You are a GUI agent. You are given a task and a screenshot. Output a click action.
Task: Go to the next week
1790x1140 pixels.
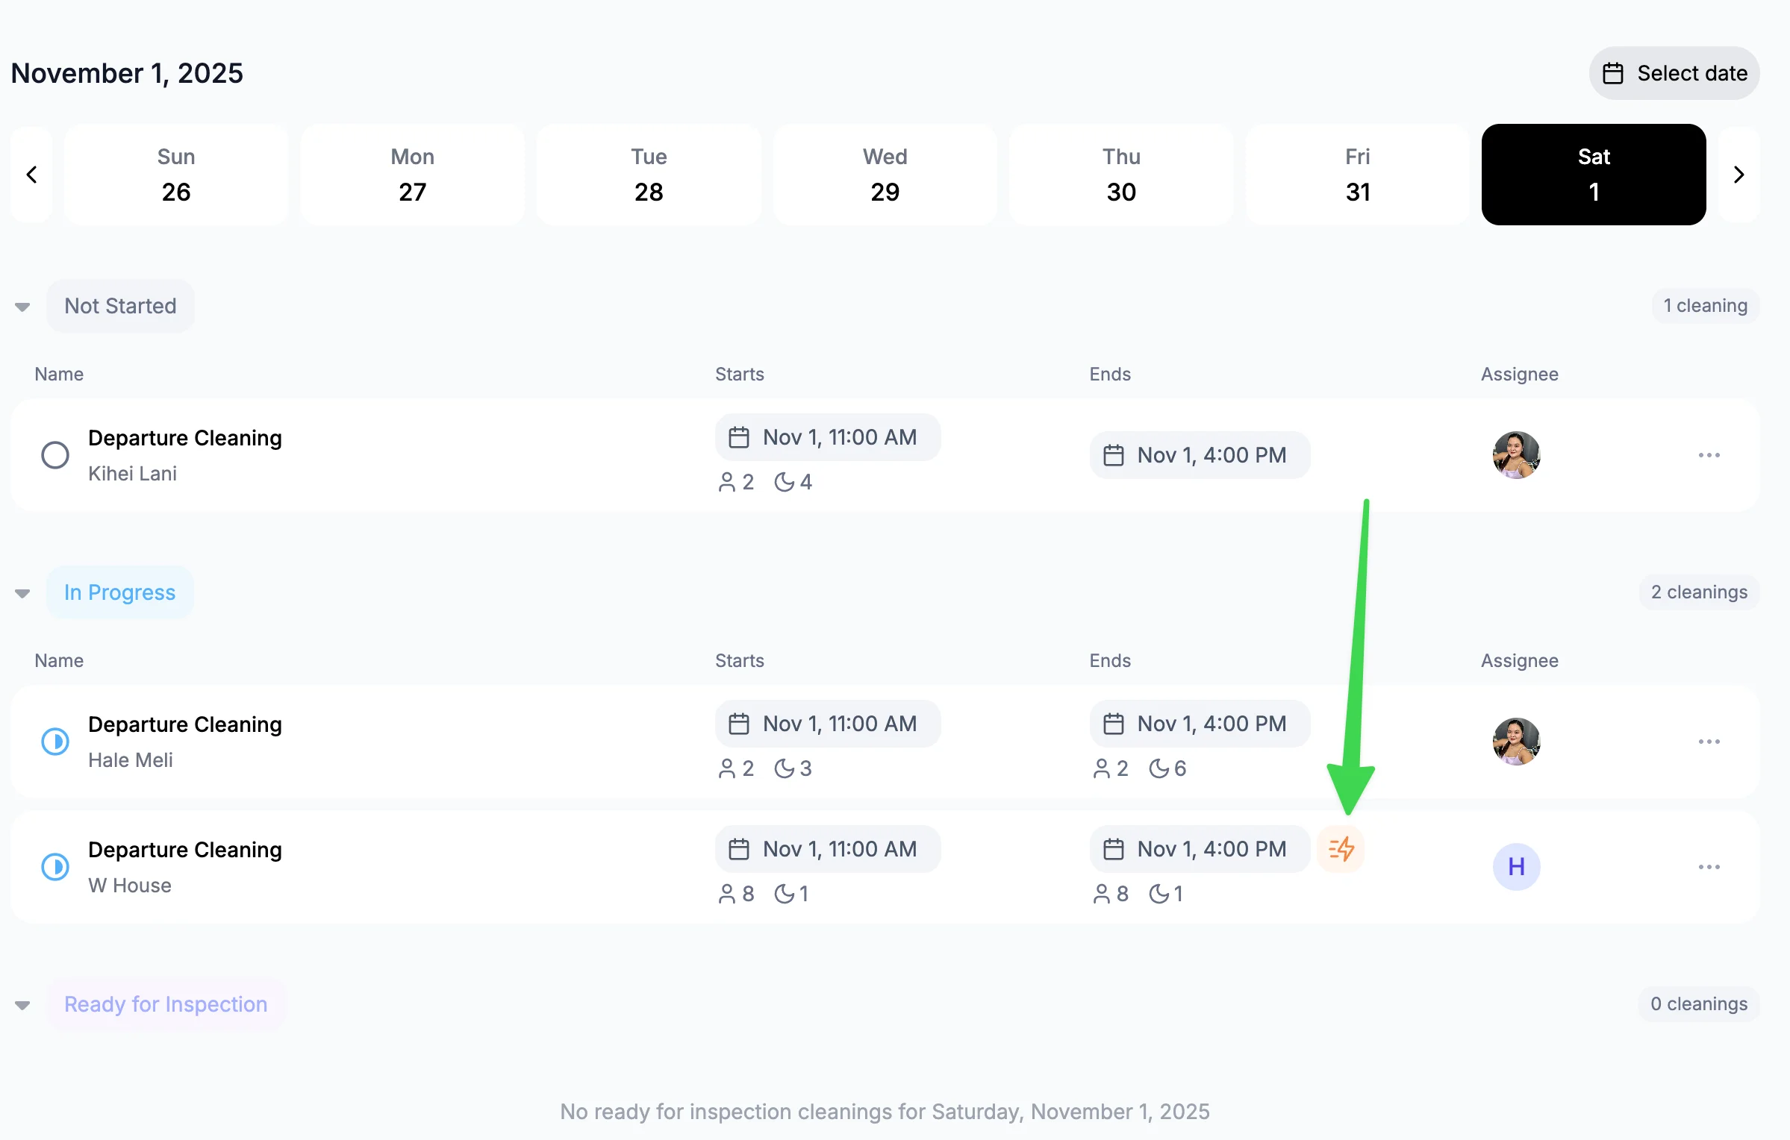coord(1738,175)
